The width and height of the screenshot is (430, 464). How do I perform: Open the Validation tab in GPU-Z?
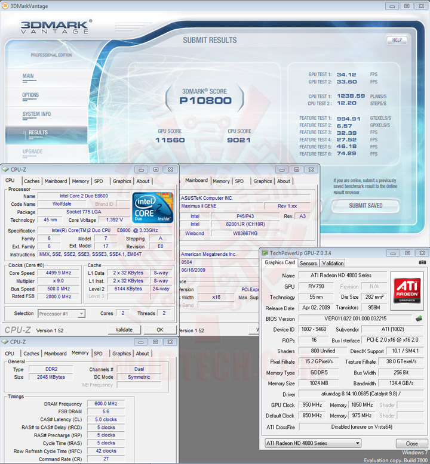coord(333,263)
